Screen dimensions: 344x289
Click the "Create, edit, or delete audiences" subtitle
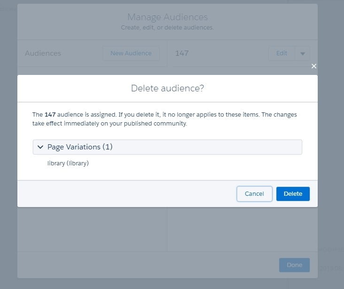[167, 28]
